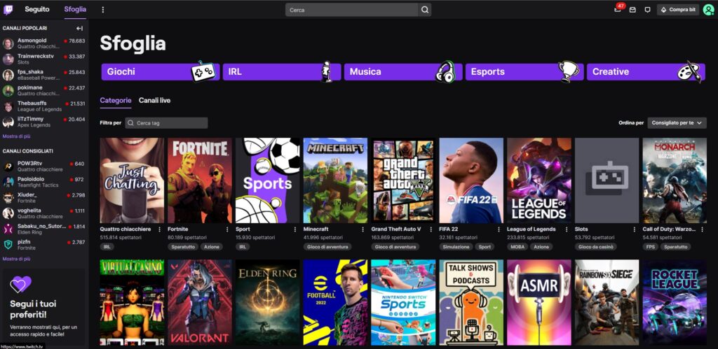The height and width of the screenshot is (349, 718).
Task: Click the FPS tag under Call of Duty
Action: [650, 247]
